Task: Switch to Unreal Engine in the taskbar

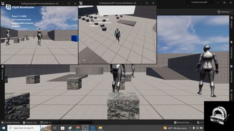Action: 85,128
